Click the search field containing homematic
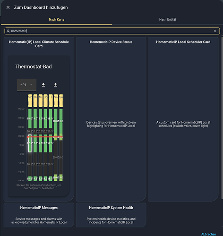Screen dimensions: 223x236 tap(112, 31)
